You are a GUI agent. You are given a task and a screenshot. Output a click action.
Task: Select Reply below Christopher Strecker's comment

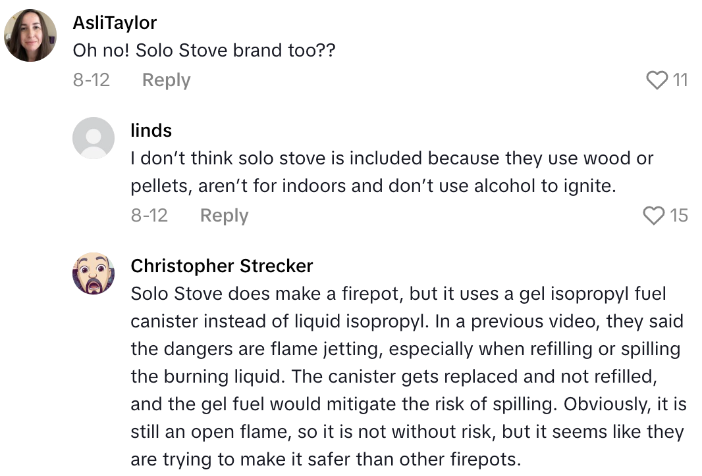[x=224, y=473]
